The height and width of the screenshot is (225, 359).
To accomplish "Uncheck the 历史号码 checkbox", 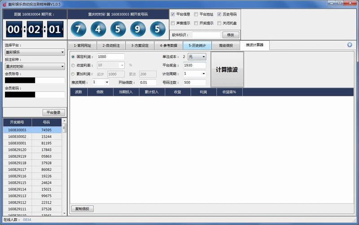I will (x=219, y=14).
